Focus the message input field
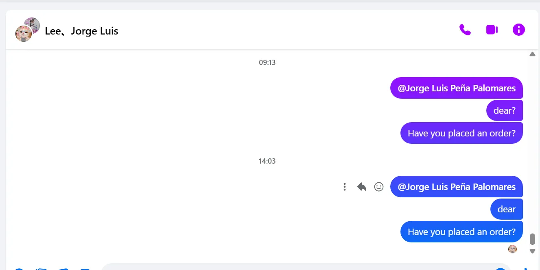540x270 pixels. point(293,267)
